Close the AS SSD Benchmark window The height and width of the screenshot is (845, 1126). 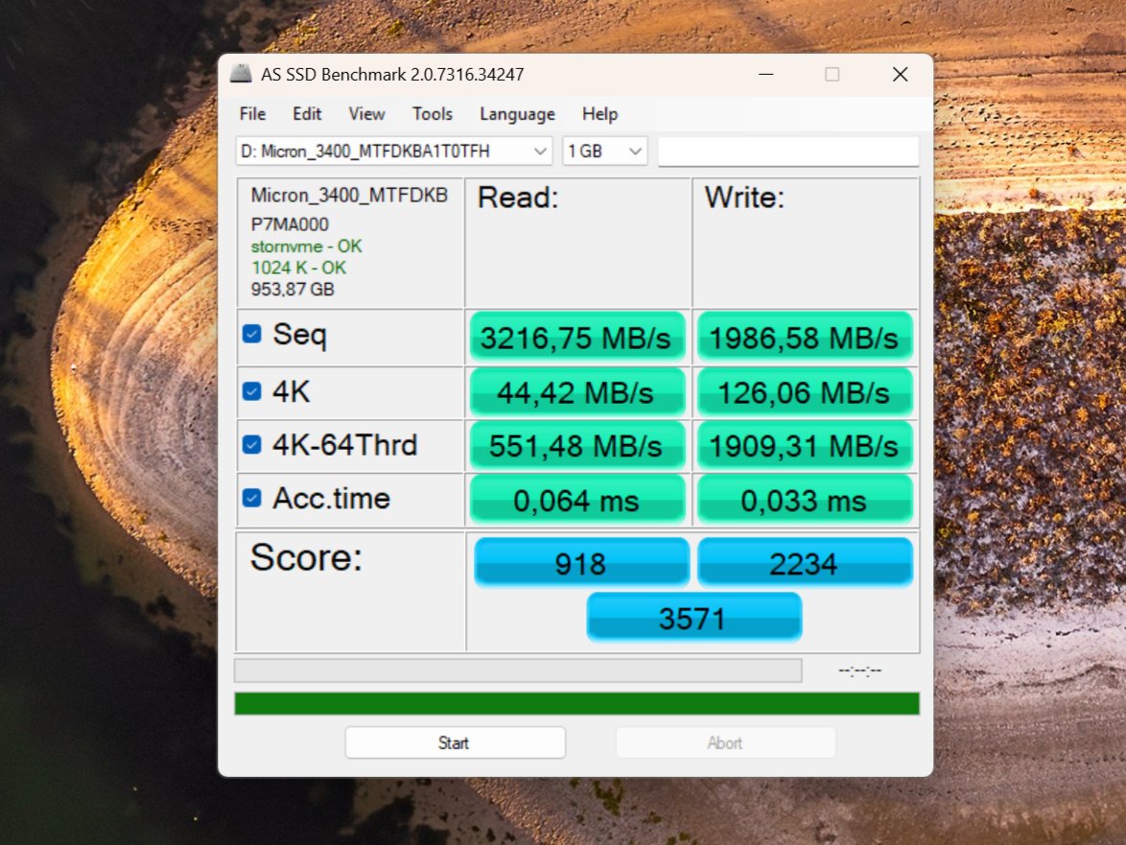point(900,75)
